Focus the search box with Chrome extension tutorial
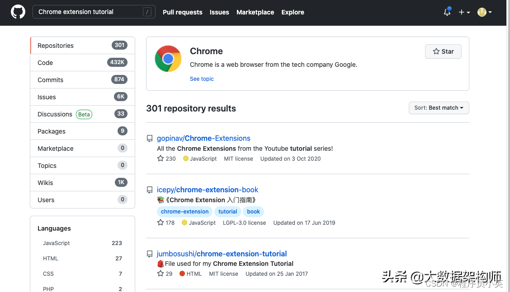510x292 pixels. 94,12
